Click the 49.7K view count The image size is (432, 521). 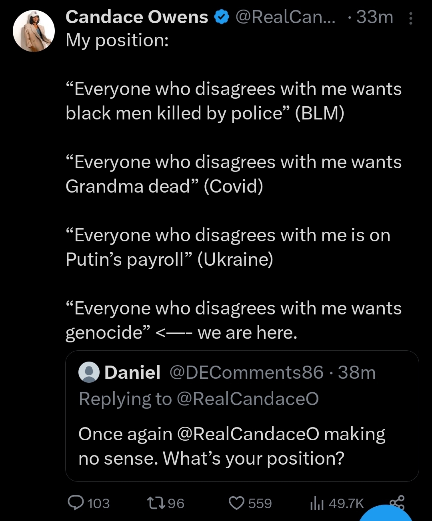346,503
